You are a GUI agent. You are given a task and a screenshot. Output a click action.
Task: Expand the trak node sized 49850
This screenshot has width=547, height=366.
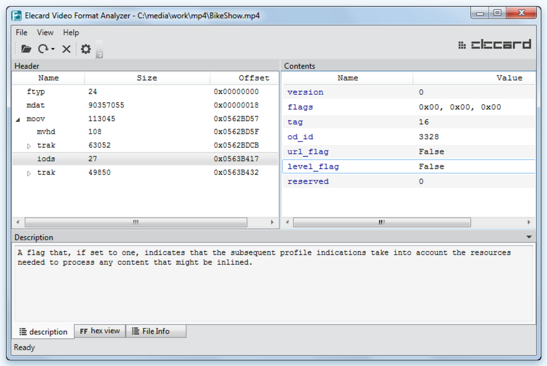click(29, 174)
